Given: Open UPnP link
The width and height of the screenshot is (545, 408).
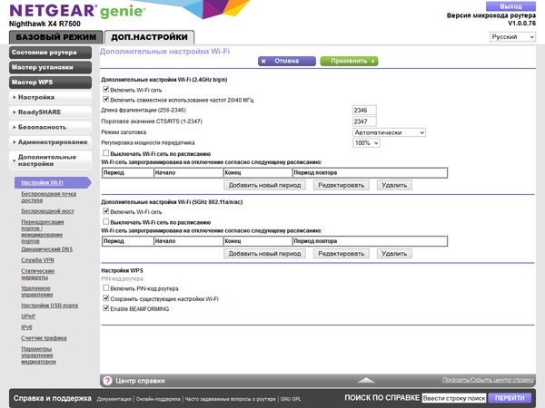Looking at the screenshot, I should pyautogui.click(x=28, y=316).
